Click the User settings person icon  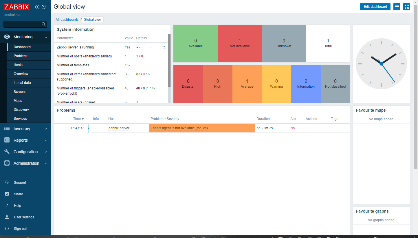point(7,217)
